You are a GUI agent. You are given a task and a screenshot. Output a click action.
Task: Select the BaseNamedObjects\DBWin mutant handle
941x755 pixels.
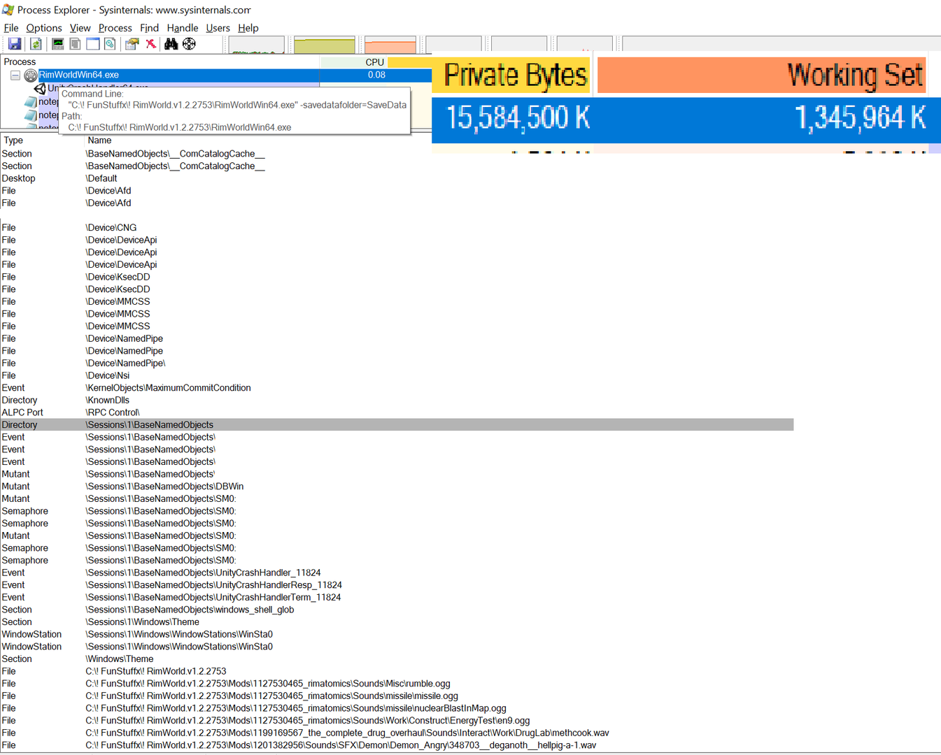point(397,487)
